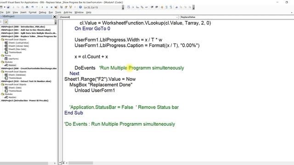The image size is (294, 165).
Task: Open Standard toolbar options after the Ln 35 field
Action: click(x=123, y=7)
